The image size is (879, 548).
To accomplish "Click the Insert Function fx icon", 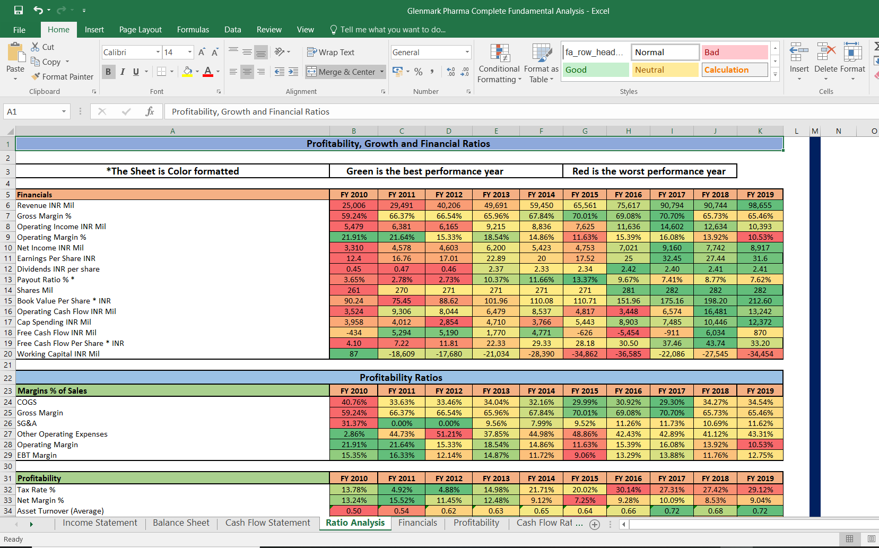I will point(150,111).
